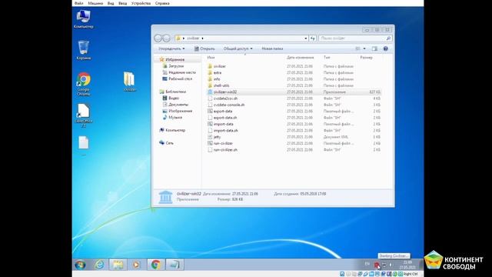Open the info folder
Viewport: 492px width, 277px height.
[x=217, y=79]
